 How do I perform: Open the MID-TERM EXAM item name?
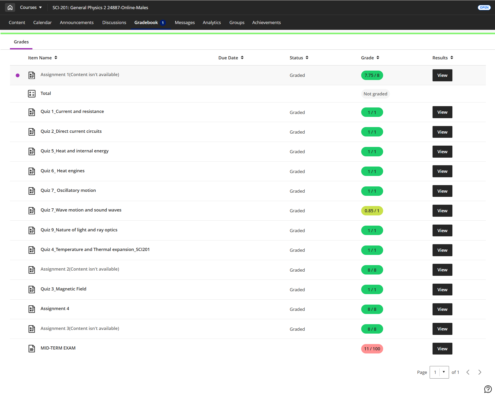pos(58,348)
